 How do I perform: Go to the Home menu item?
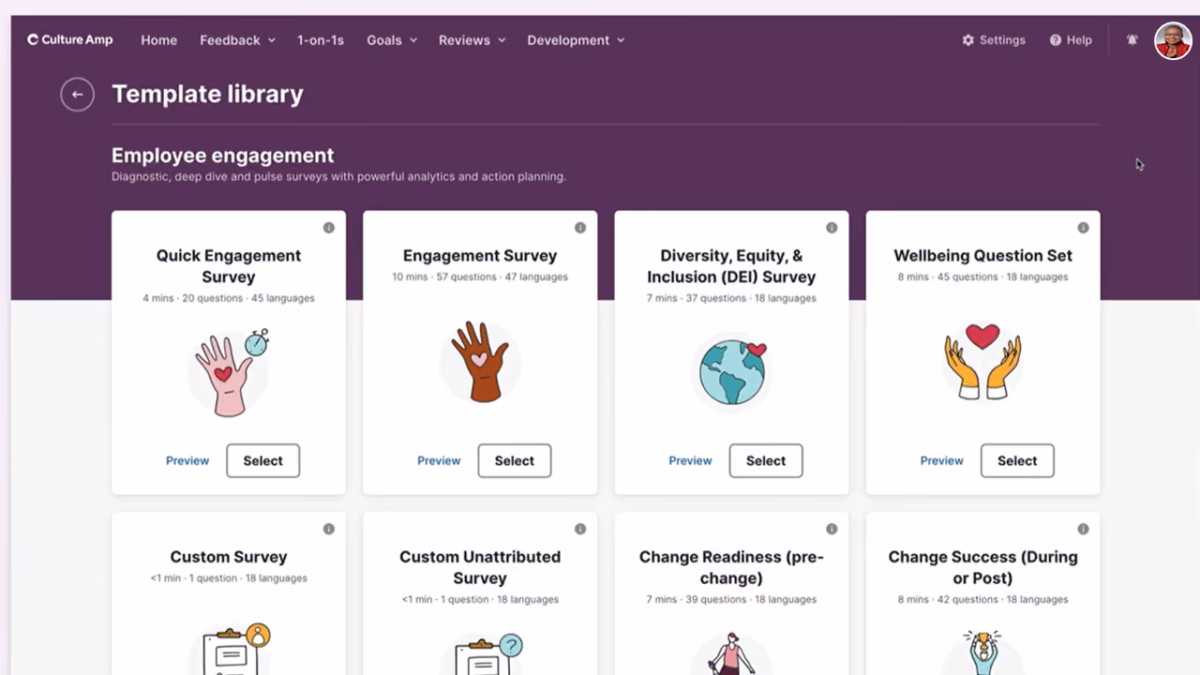(x=158, y=40)
